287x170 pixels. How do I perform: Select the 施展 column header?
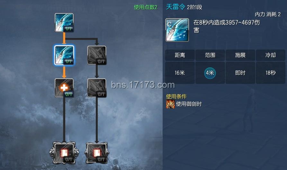click(x=240, y=55)
